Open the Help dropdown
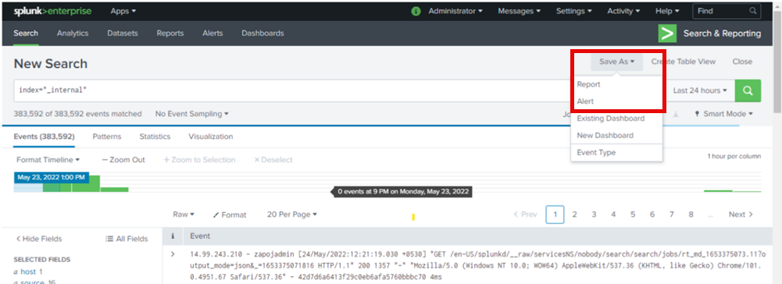The image size is (782, 284). click(667, 11)
